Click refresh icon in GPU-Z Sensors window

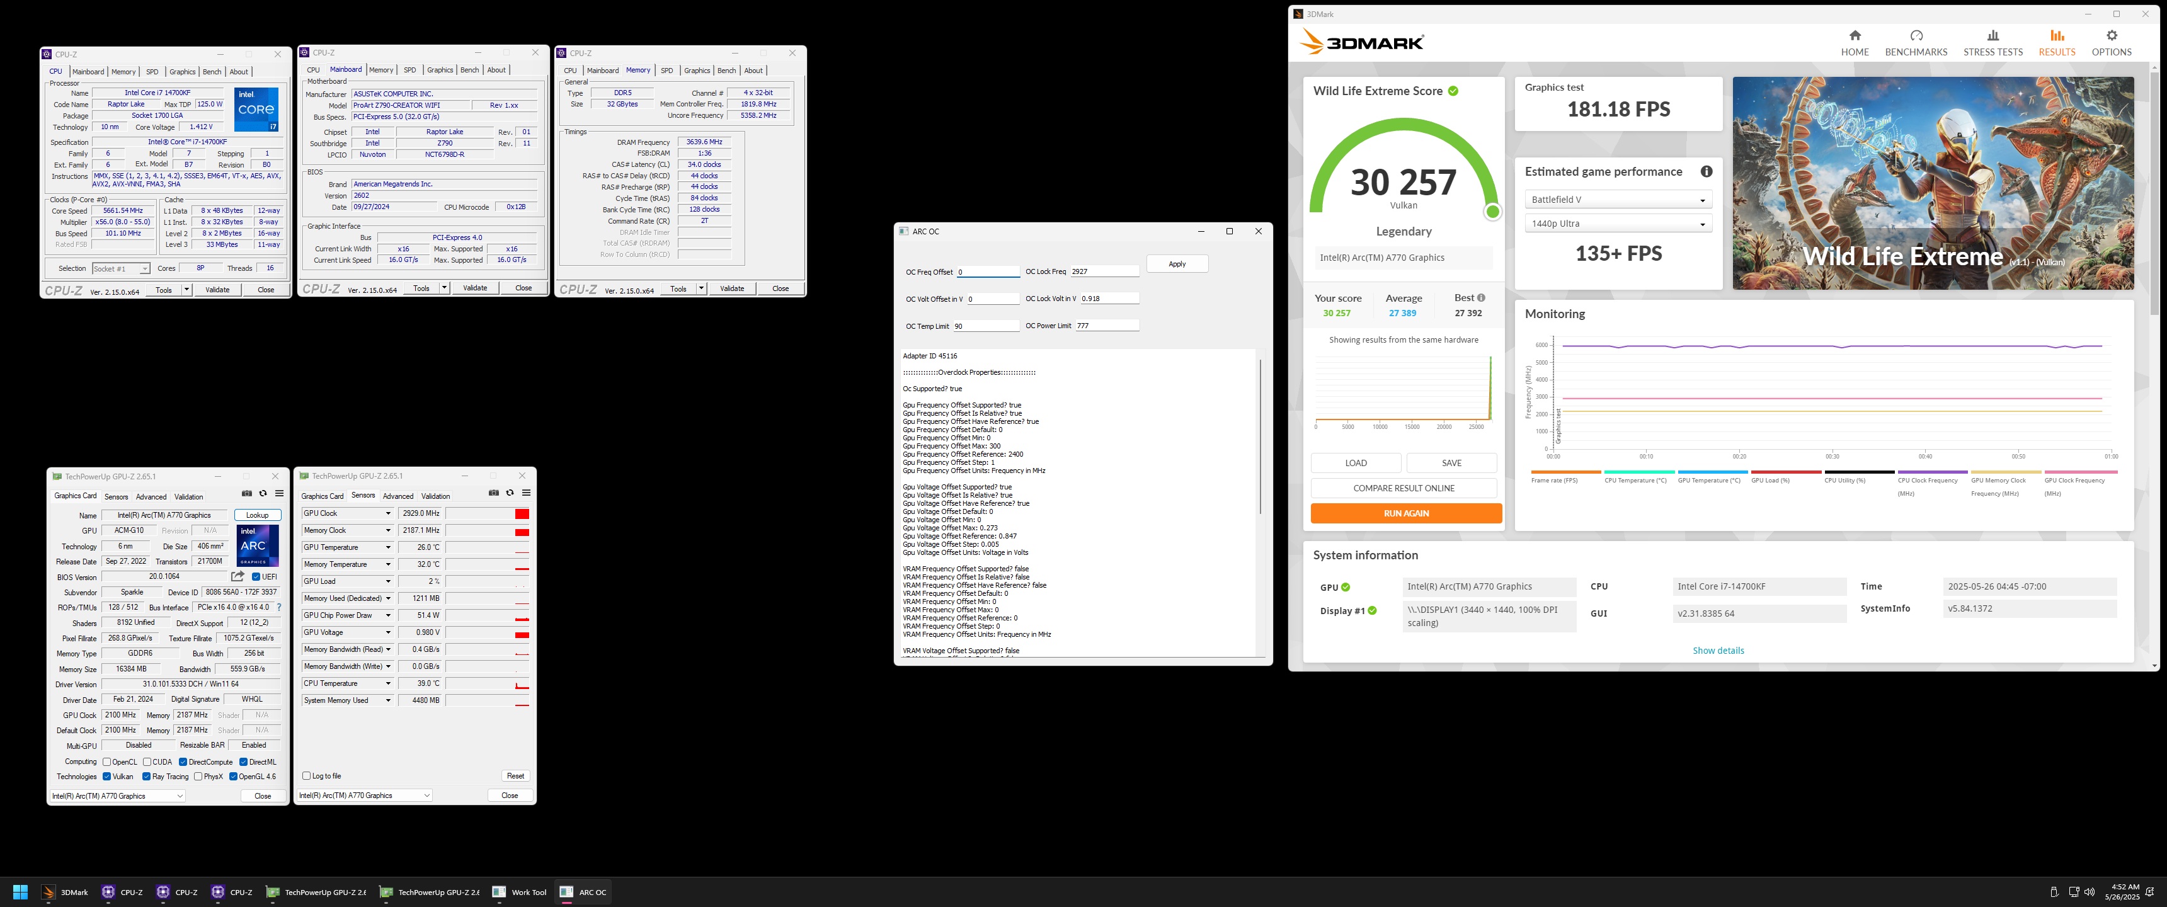(x=510, y=493)
